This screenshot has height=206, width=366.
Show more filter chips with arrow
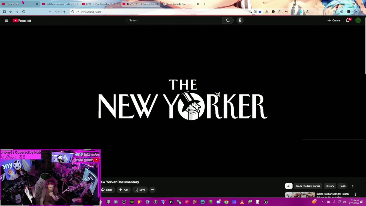(x=353, y=186)
